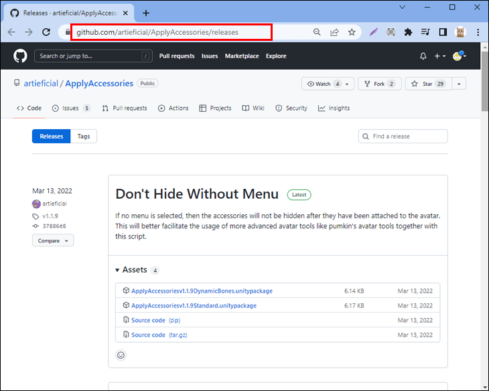Bookmark this page with the star icon
489x391 pixels.
(x=351, y=31)
